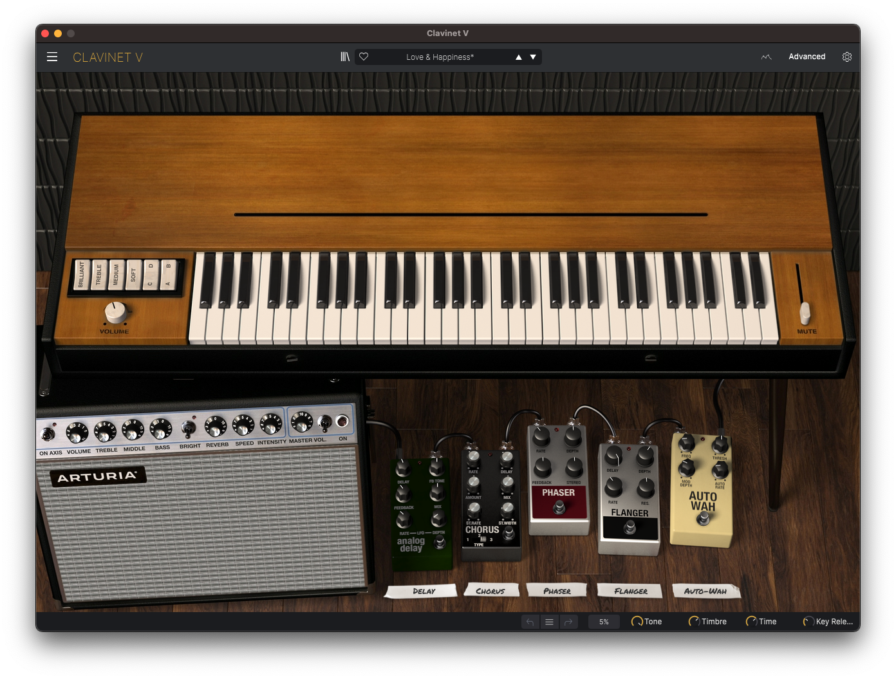The width and height of the screenshot is (896, 679).
Task: Open the hamburger main menu
Action: (x=52, y=57)
